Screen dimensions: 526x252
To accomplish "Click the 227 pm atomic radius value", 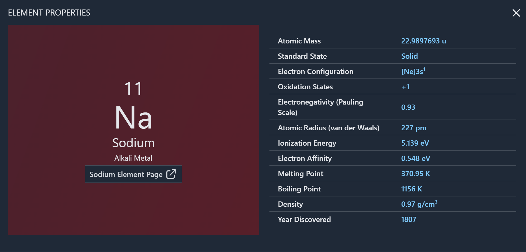I will [x=414, y=128].
